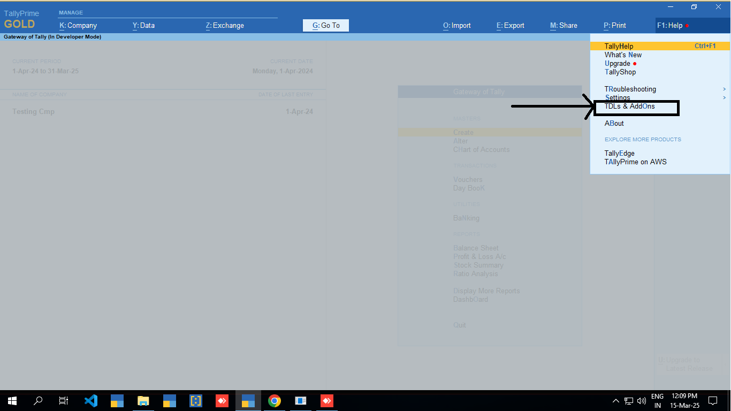731x411 pixels.
Task: Open the O: Import menu
Action: pos(457,25)
